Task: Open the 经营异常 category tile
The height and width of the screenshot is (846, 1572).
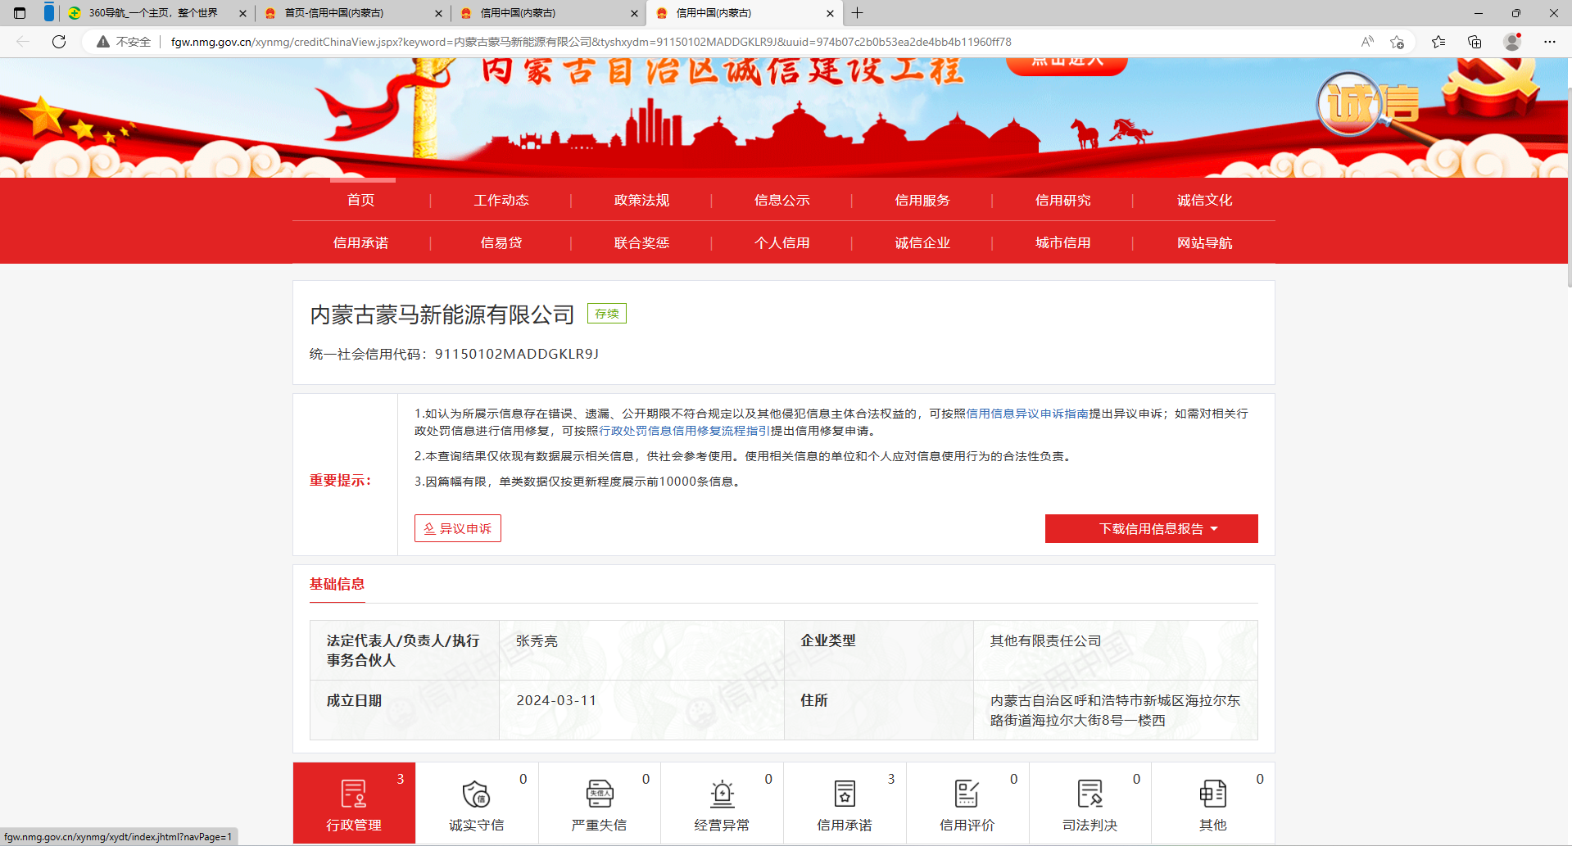Action: point(722,803)
